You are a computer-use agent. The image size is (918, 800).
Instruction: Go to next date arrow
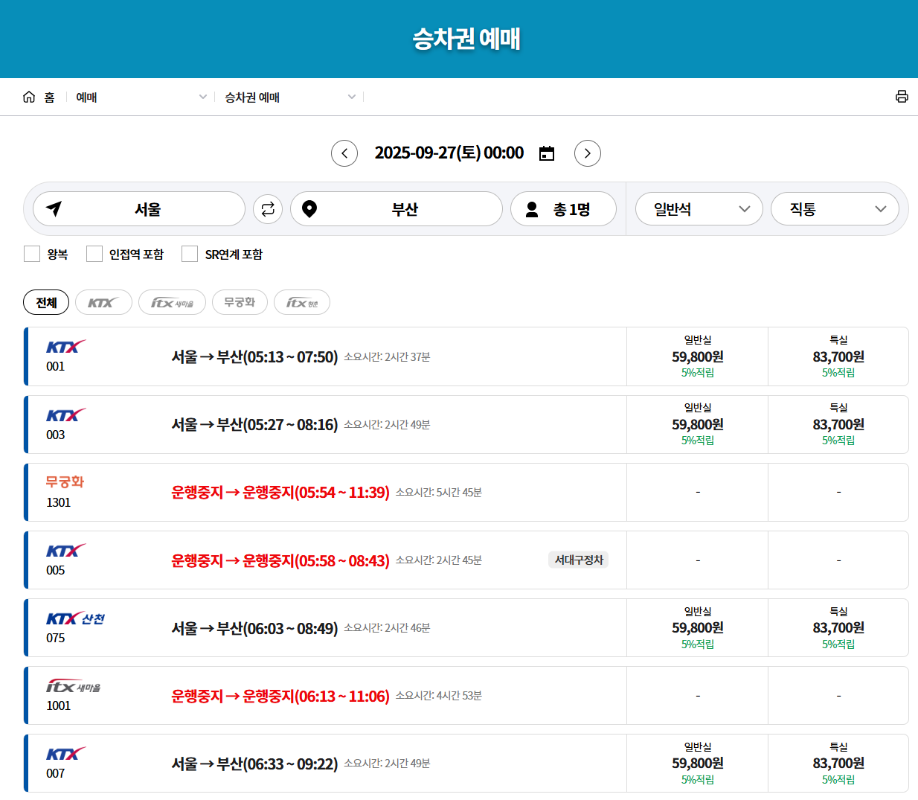click(x=588, y=153)
